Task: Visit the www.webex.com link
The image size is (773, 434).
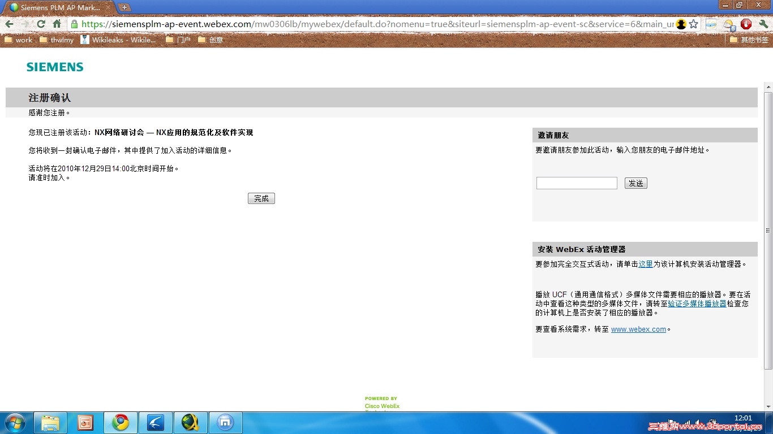Action: (x=638, y=329)
